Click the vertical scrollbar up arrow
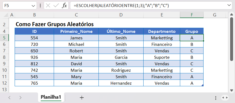The width and height of the screenshot is (235, 103). point(231,15)
